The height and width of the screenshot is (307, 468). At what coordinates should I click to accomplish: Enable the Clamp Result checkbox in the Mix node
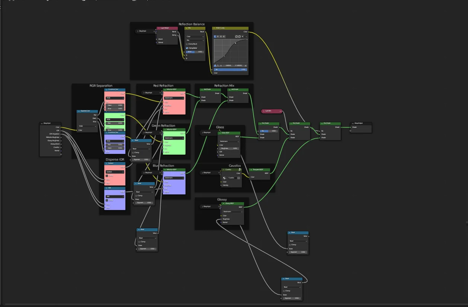tap(187, 44)
